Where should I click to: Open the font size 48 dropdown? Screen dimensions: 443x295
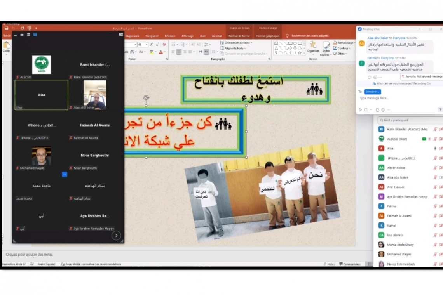147,45
